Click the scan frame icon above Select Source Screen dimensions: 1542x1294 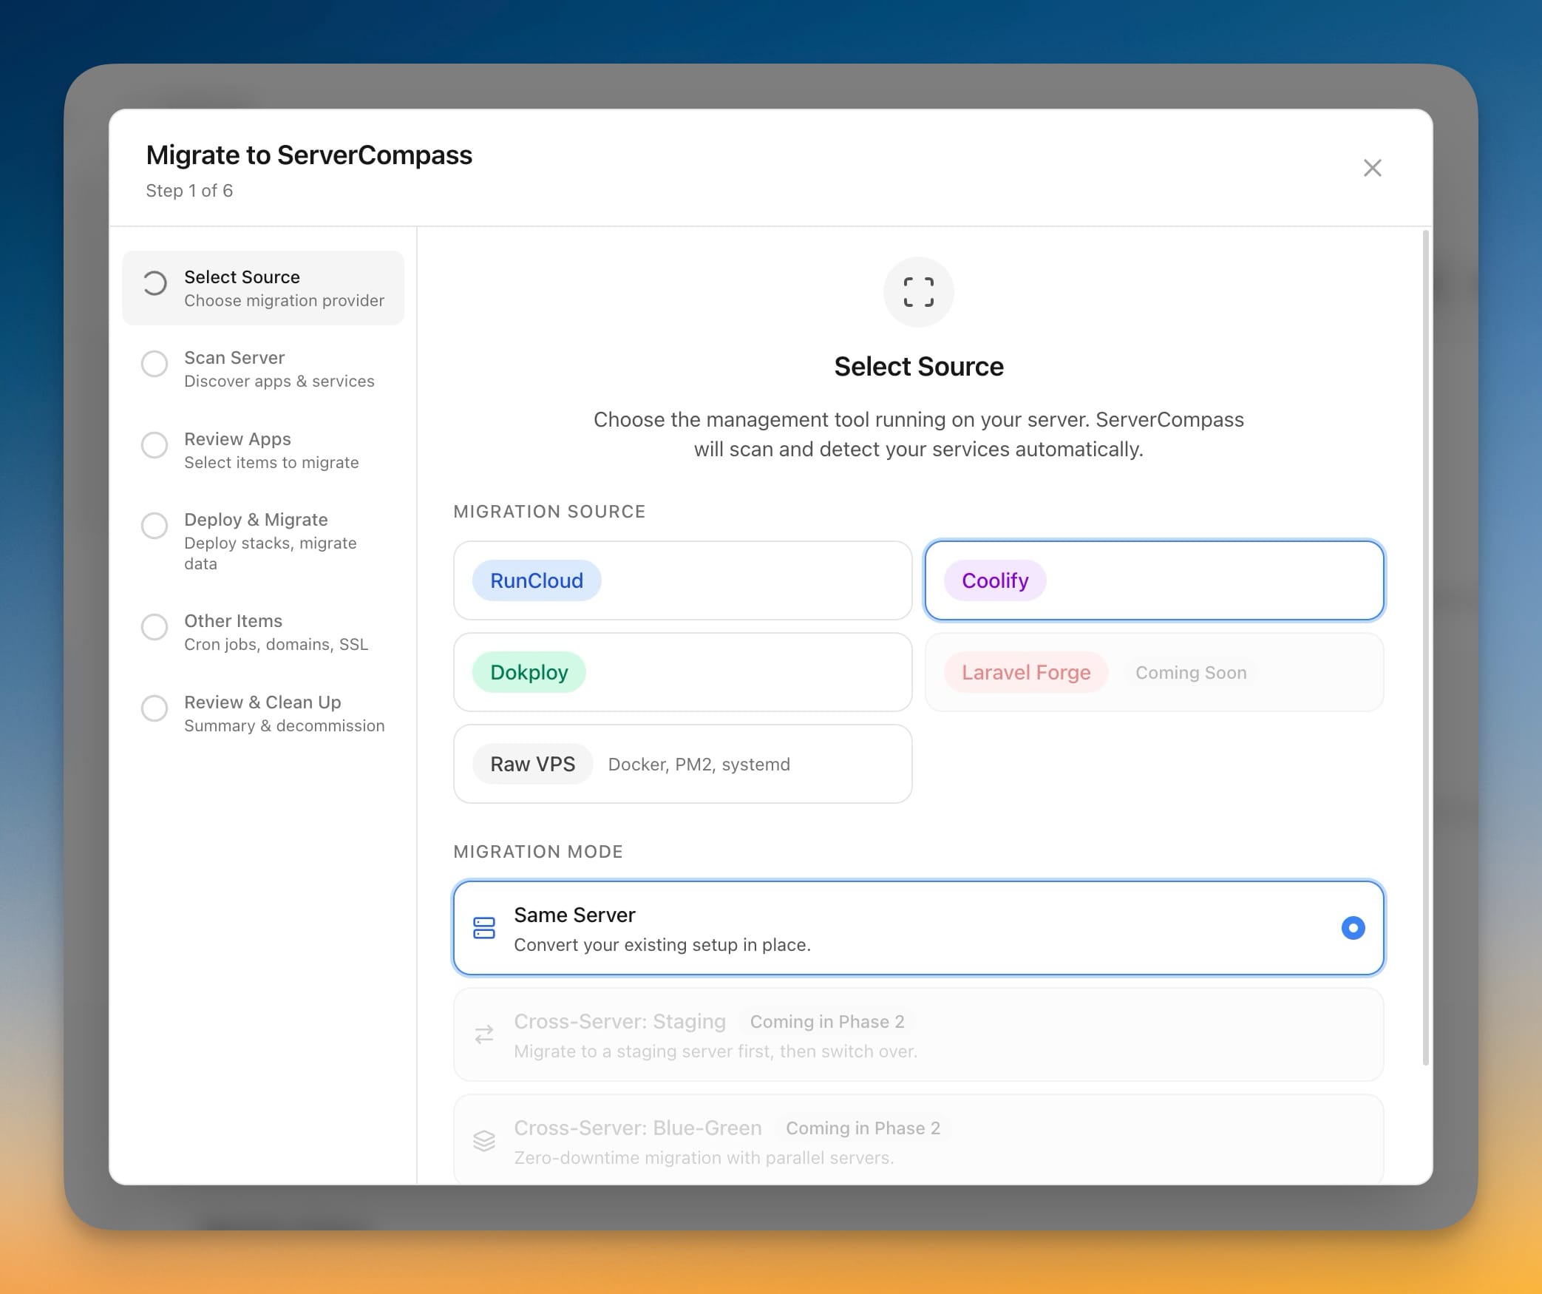(919, 292)
